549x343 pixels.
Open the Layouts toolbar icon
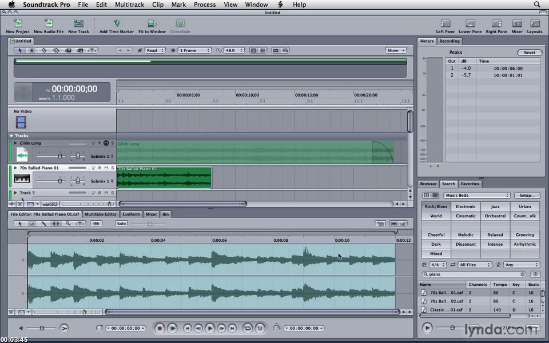coord(535,23)
